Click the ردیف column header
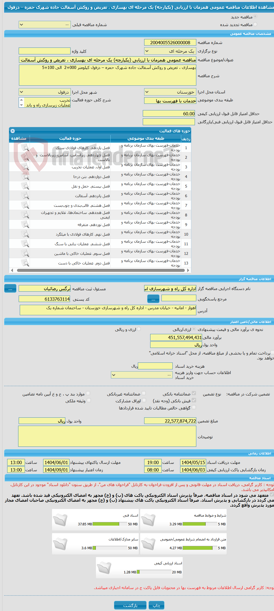The width and height of the screenshot is (274, 611). 186,138
